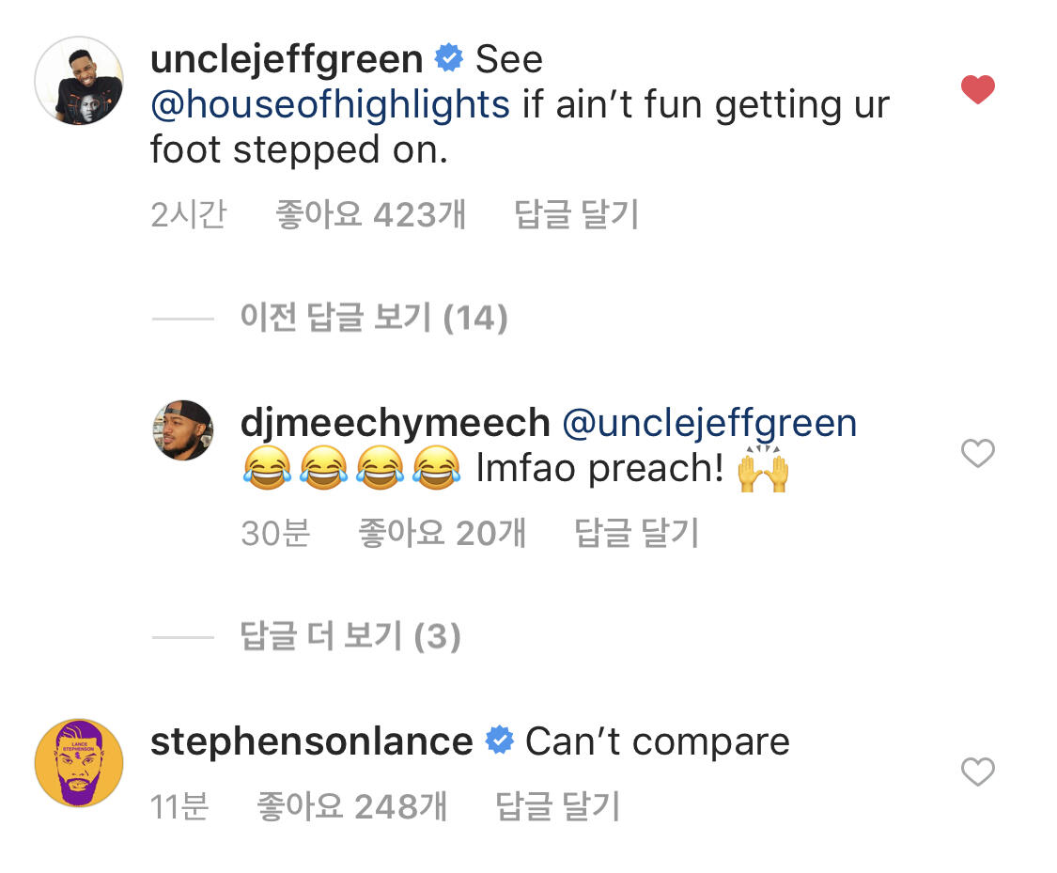Unlike unclejeffgreen's comment with red heart

click(x=978, y=90)
